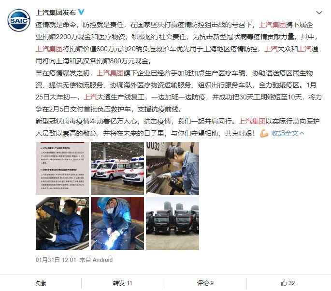
Task: Click the blue verified V badge
Action: click(x=81, y=12)
